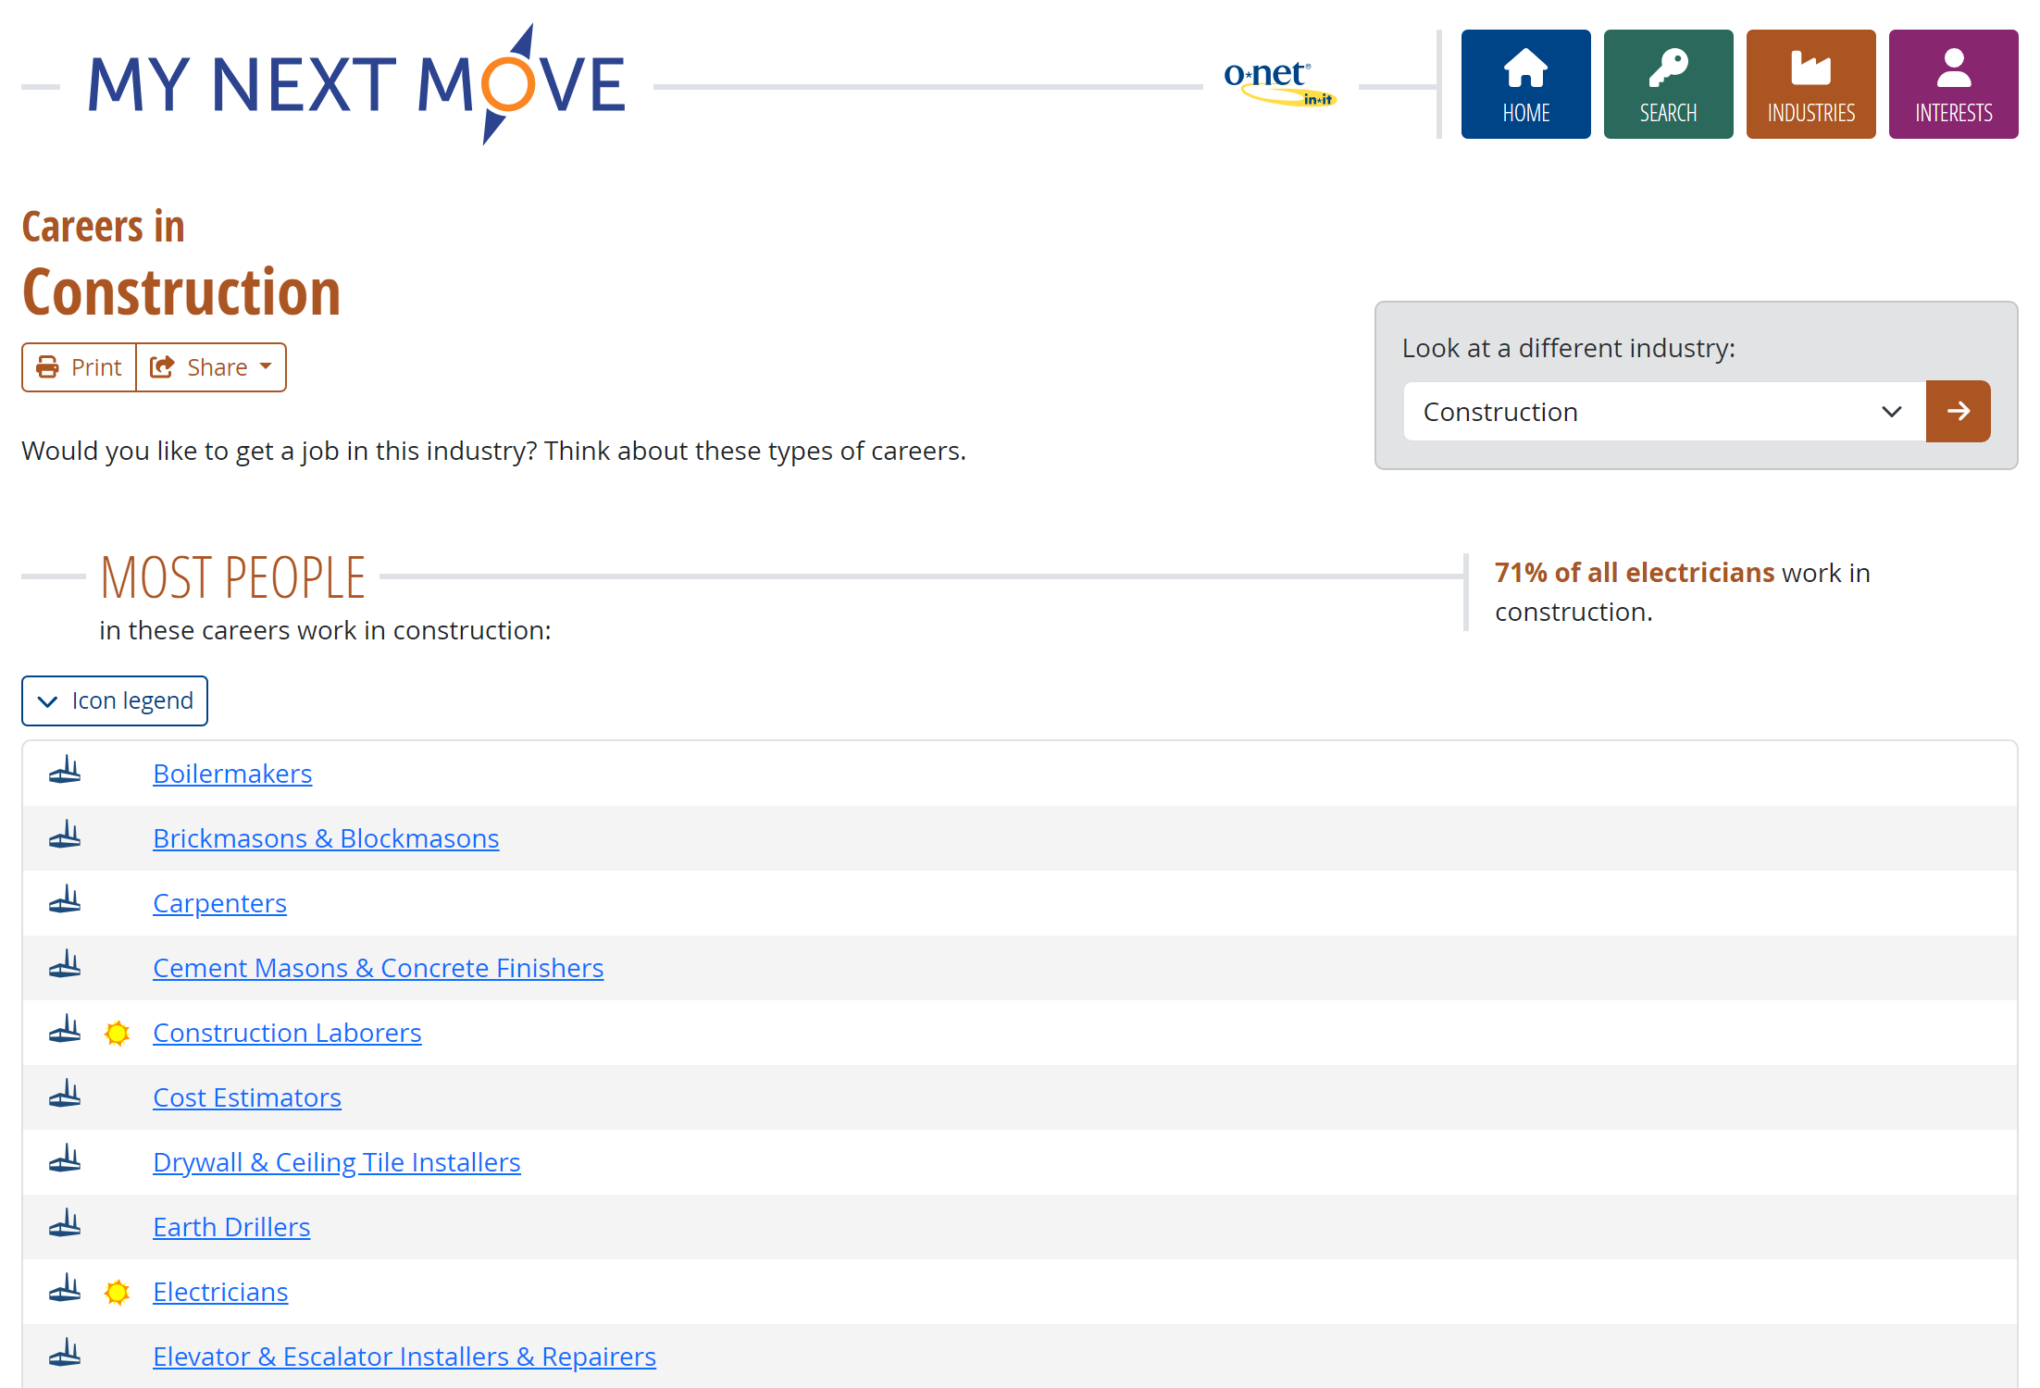Click the bright outlook sun icon beside Electricians
The width and height of the screenshot is (2040, 1388).
coord(117,1292)
